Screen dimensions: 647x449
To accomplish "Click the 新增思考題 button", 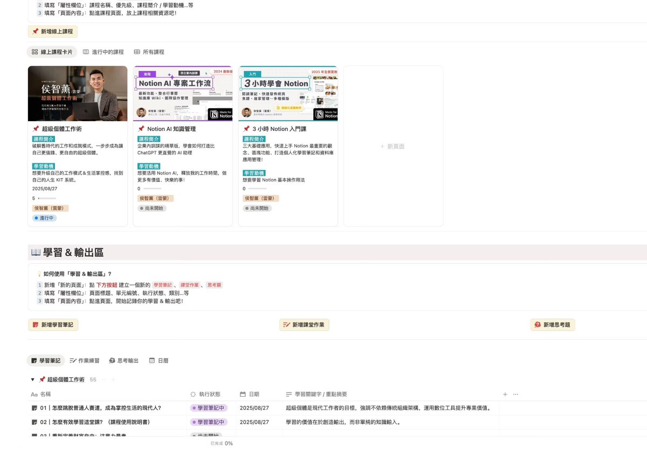I will coord(552,325).
